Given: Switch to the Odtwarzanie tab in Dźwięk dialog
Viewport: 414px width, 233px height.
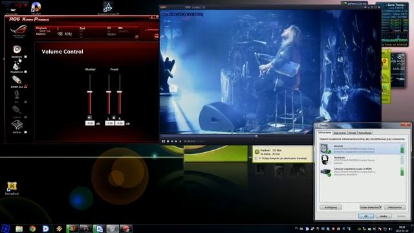Looking at the screenshot, I should coord(324,133).
